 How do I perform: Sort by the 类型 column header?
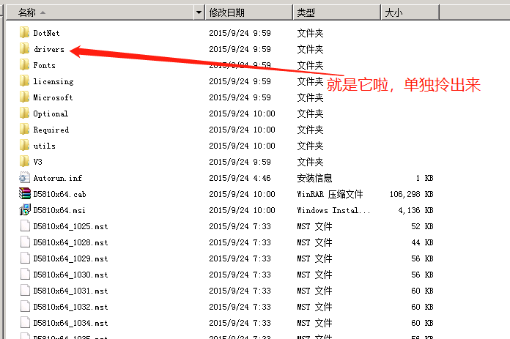tap(336, 12)
